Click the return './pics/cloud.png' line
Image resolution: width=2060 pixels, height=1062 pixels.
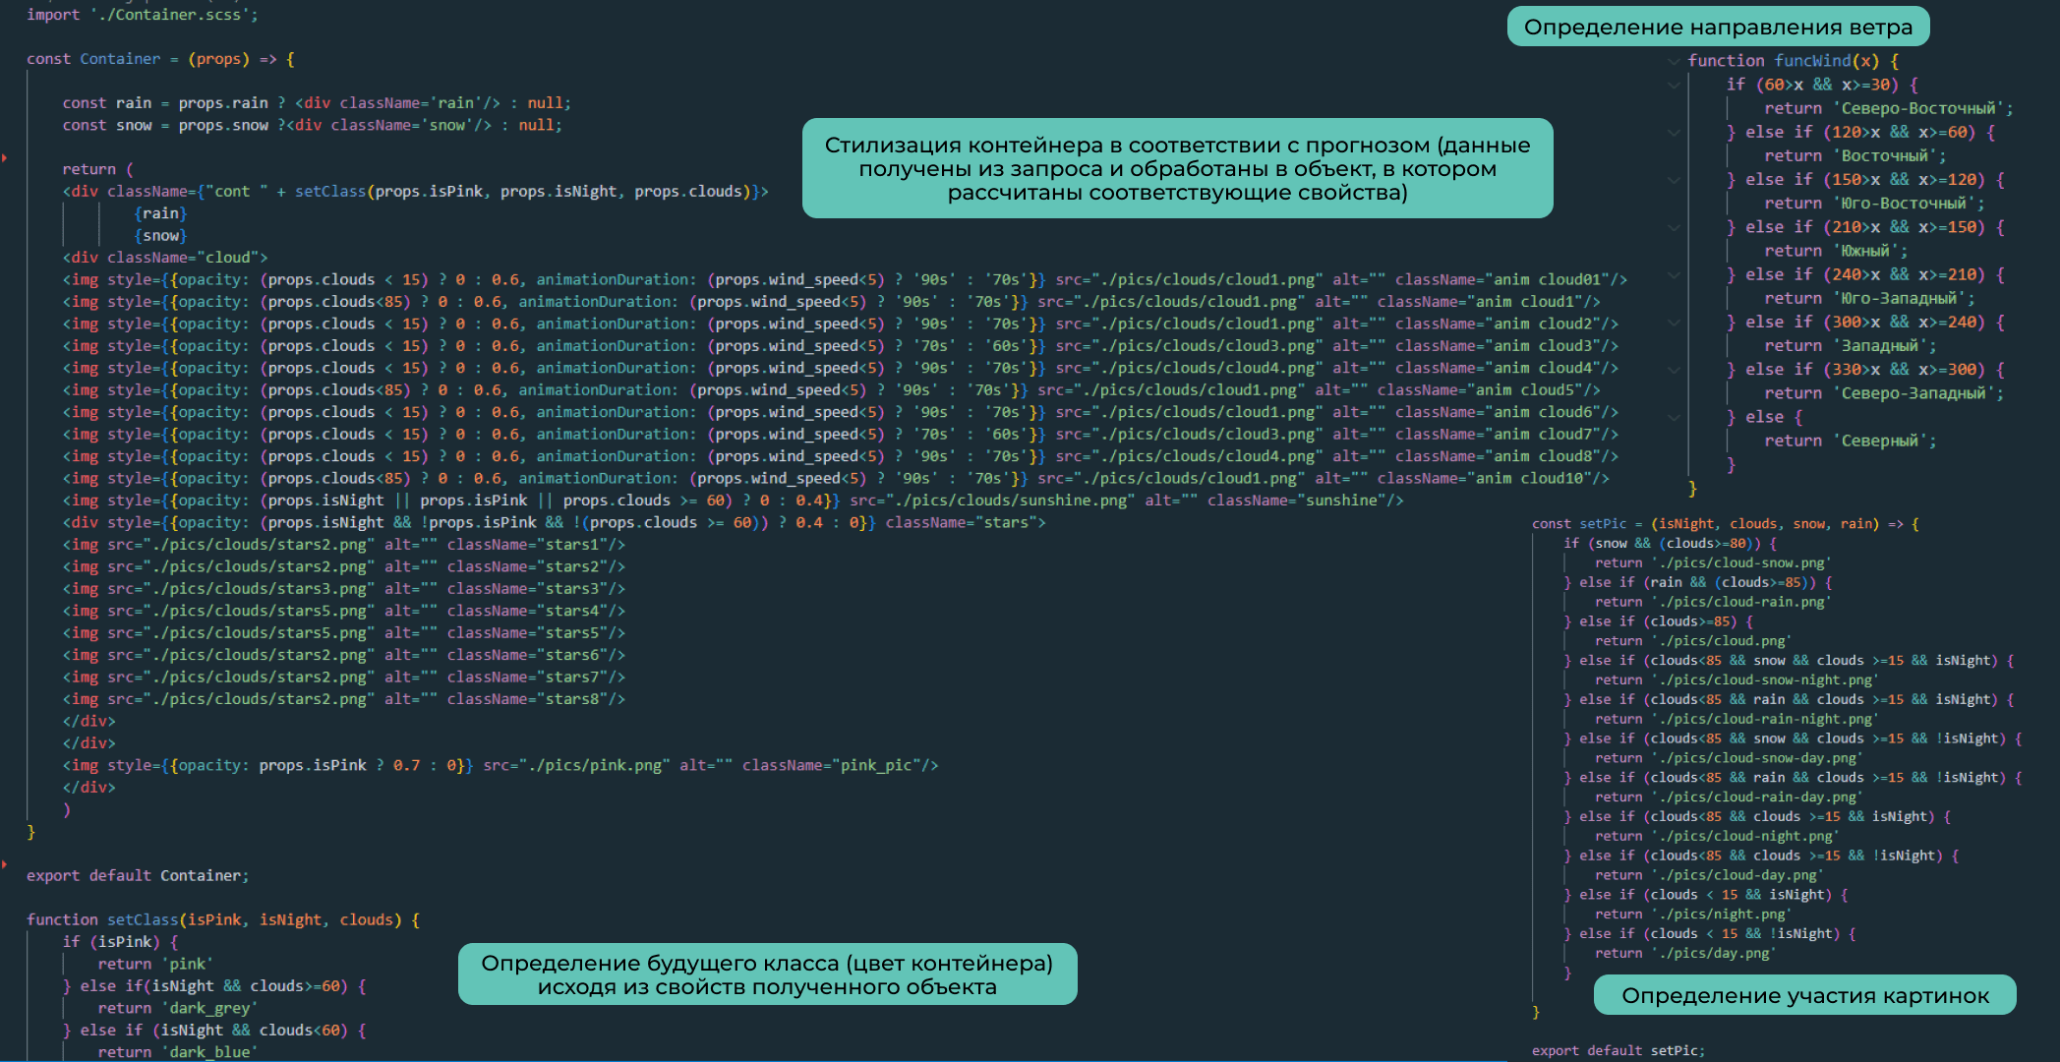pyautogui.click(x=1693, y=641)
